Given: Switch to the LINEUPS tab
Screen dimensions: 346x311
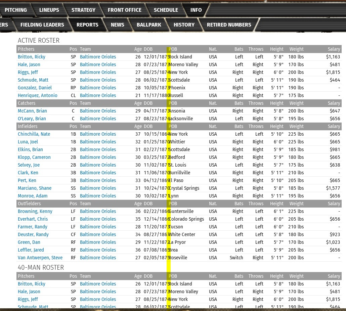Looking at the screenshot, I should (49, 10).
